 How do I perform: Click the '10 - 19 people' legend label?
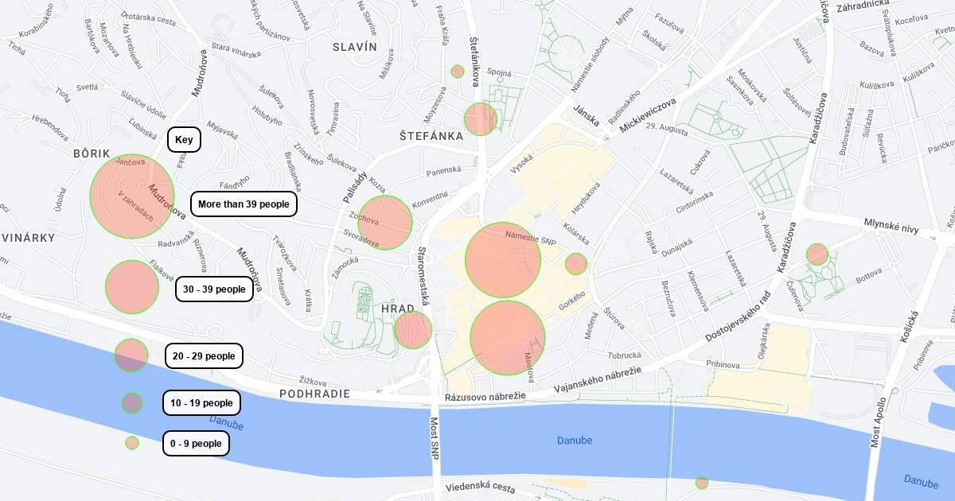[x=201, y=403]
